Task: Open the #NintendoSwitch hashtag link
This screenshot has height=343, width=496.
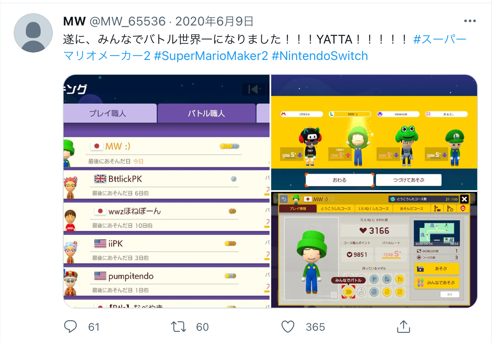Action: click(320, 56)
